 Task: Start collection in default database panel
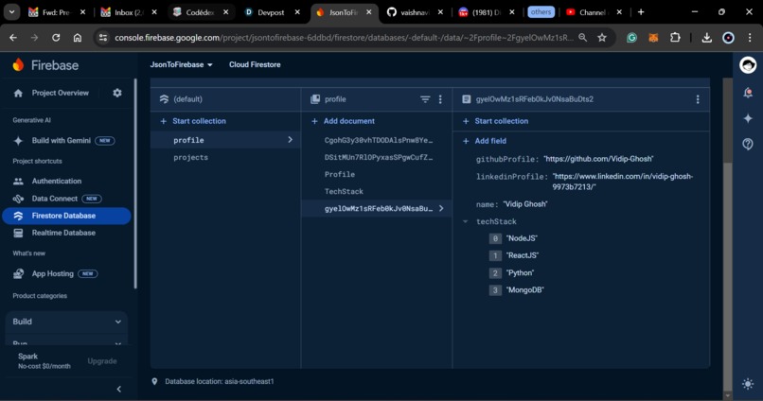coord(193,121)
